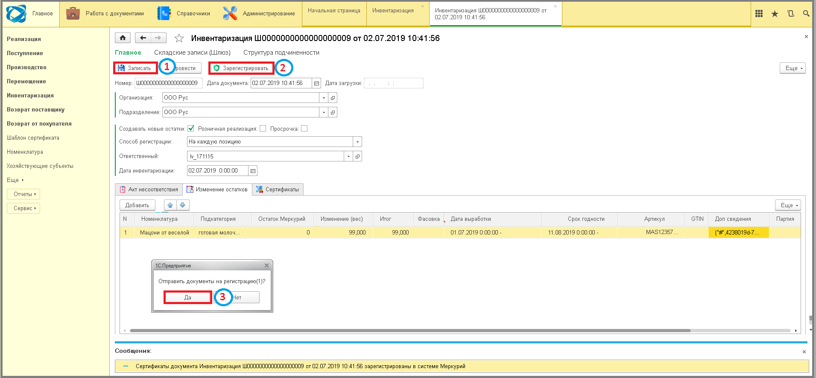Open Организация record with the open-form icon
The width and height of the screenshot is (816, 378).
333,98
